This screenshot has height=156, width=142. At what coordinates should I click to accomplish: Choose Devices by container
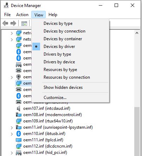[70, 39]
